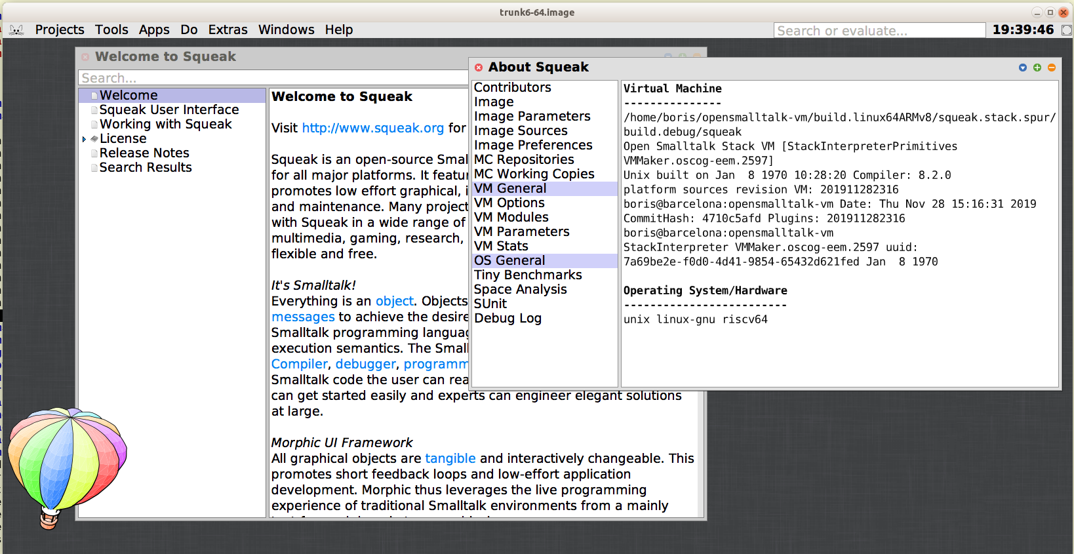This screenshot has height=554, width=1074.
Task: Select Space Analysis entry
Action: click(545, 289)
